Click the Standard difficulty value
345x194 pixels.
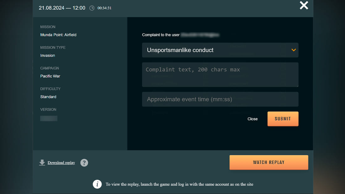pyautogui.click(x=48, y=97)
